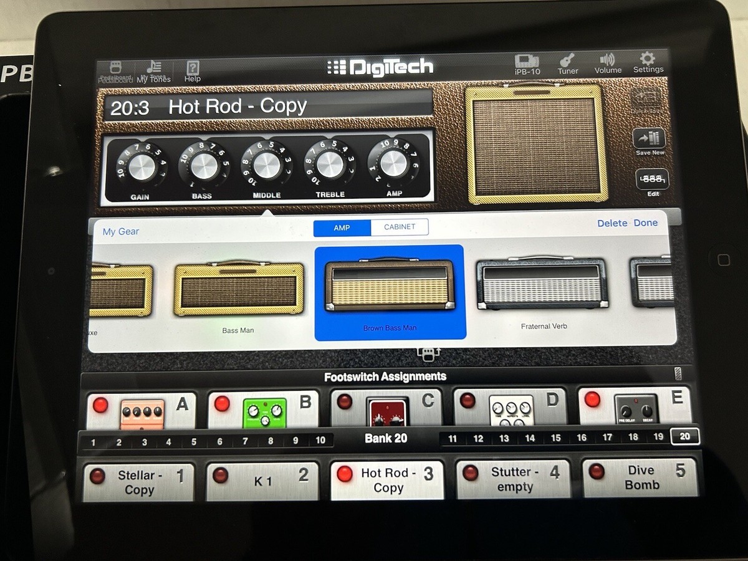Click the AMP level knob
This screenshot has height=561, width=748.
pos(393,163)
